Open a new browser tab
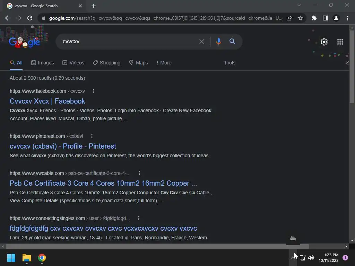 coord(94,6)
